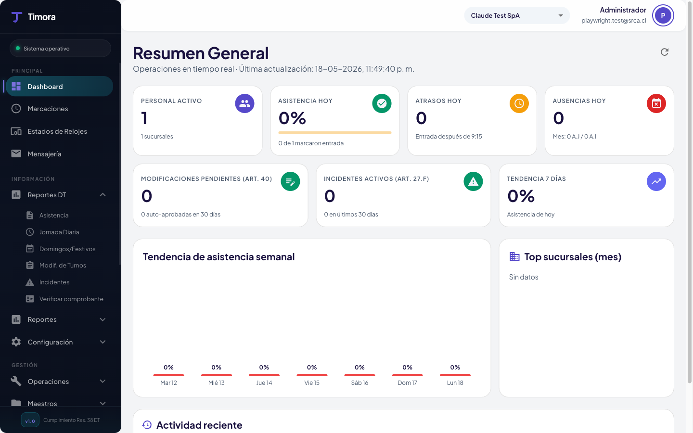Click the Mar 12 chart bar
Viewport: 693px width, 433px height.
168,375
